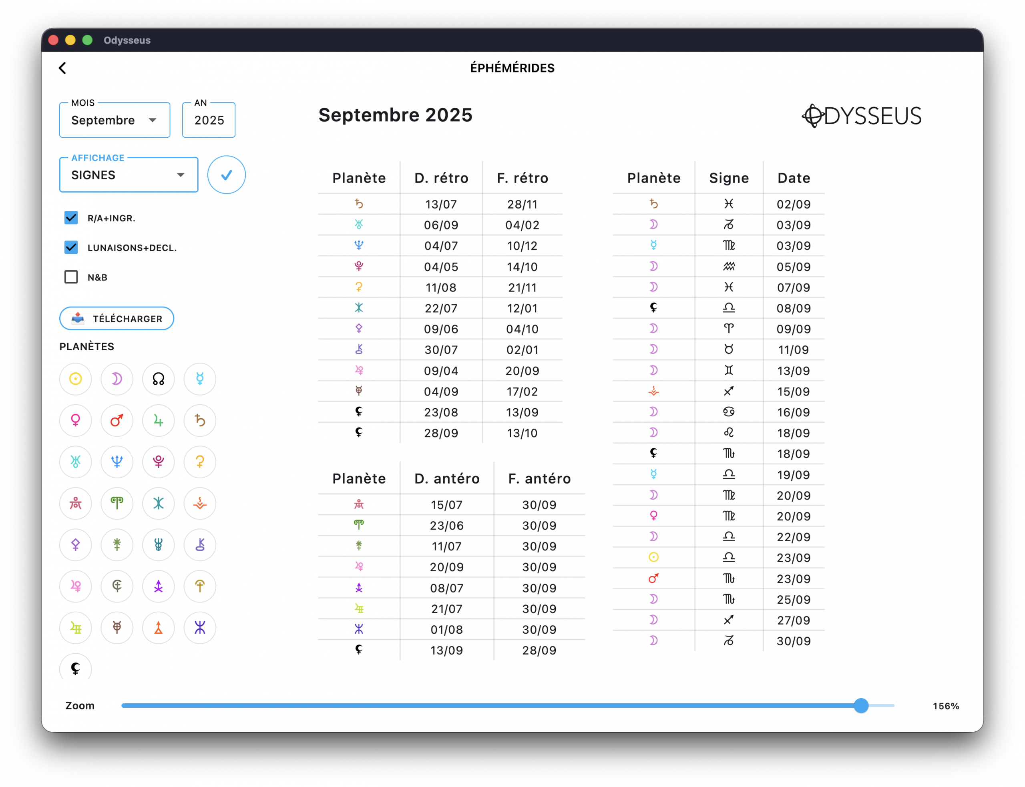This screenshot has height=787, width=1025.
Task: Toggle the Neptune trident planet icon
Action: [x=117, y=462]
